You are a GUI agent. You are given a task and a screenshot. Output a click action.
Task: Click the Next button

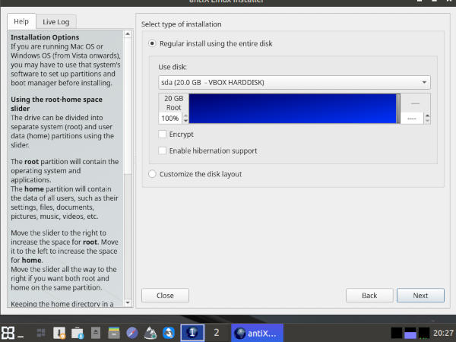pos(420,295)
